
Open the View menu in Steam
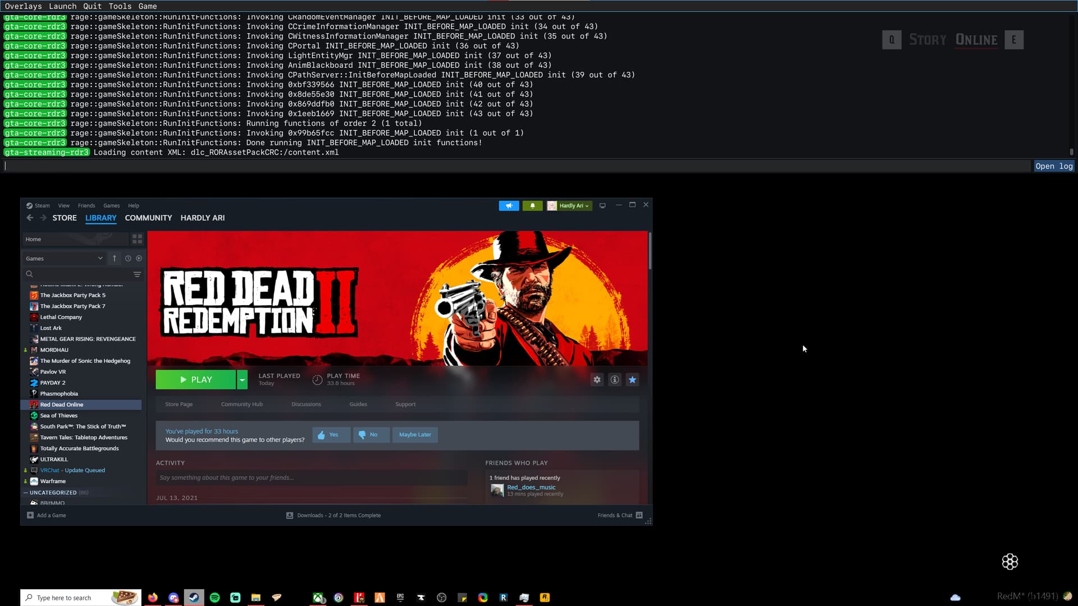click(64, 205)
